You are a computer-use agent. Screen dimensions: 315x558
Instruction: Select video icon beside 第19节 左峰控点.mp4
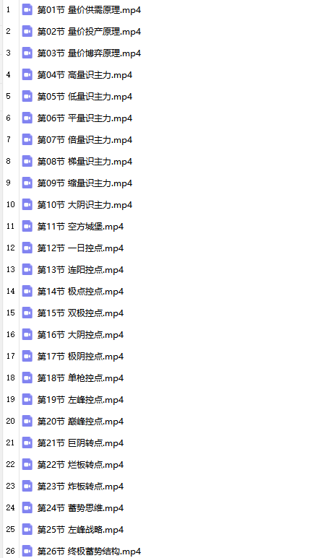click(x=27, y=399)
